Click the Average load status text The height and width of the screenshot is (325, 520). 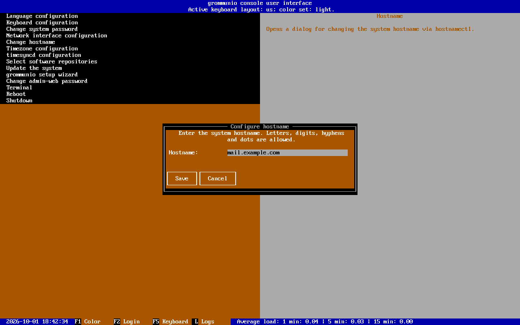point(325,322)
